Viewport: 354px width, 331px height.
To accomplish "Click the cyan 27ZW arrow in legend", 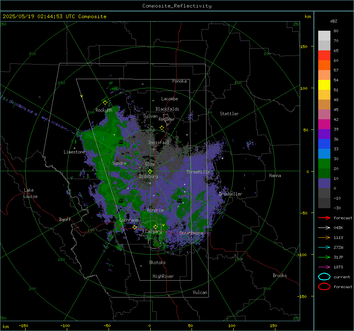I will pyautogui.click(x=324, y=248).
